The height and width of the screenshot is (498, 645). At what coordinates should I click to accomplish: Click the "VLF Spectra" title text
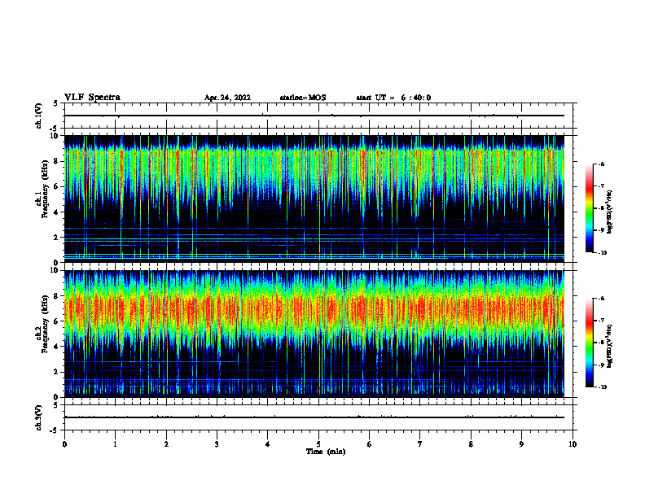(x=92, y=98)
